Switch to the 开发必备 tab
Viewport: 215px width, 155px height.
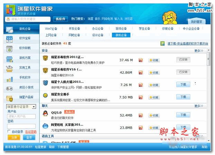pyautogui.click(x=74, y=29)
